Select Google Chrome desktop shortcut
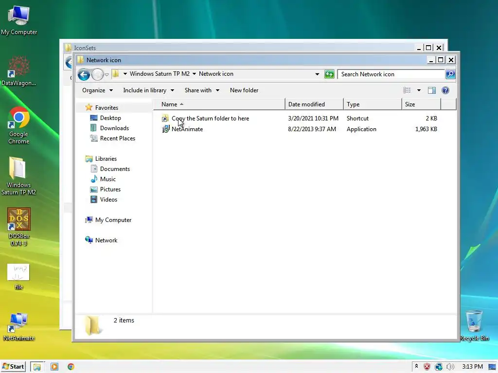The width and height of the screenshot is (498, 373). point(19,126)
